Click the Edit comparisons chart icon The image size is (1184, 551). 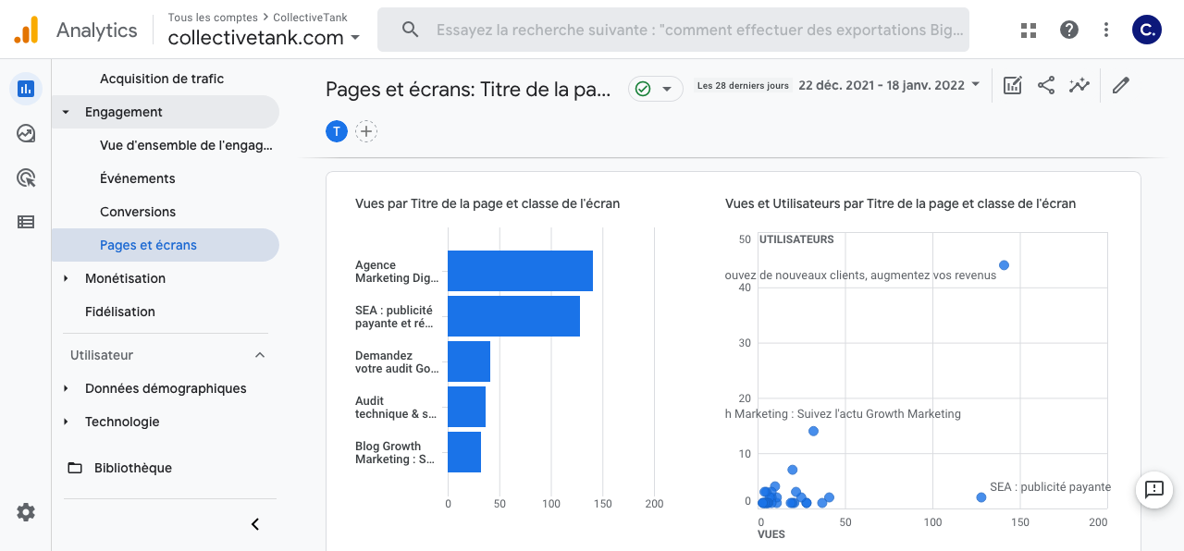pyautogui.click(x=1013, y=86)
